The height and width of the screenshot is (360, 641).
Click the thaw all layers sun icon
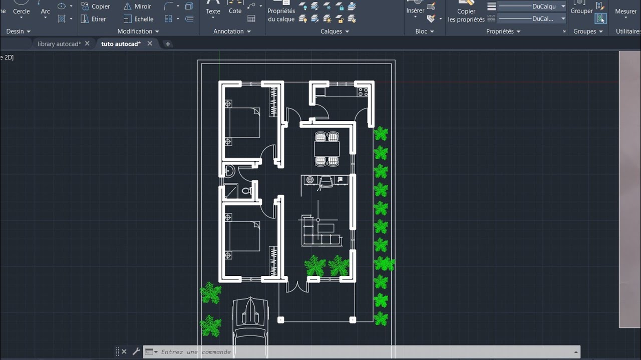click(327, 19)
